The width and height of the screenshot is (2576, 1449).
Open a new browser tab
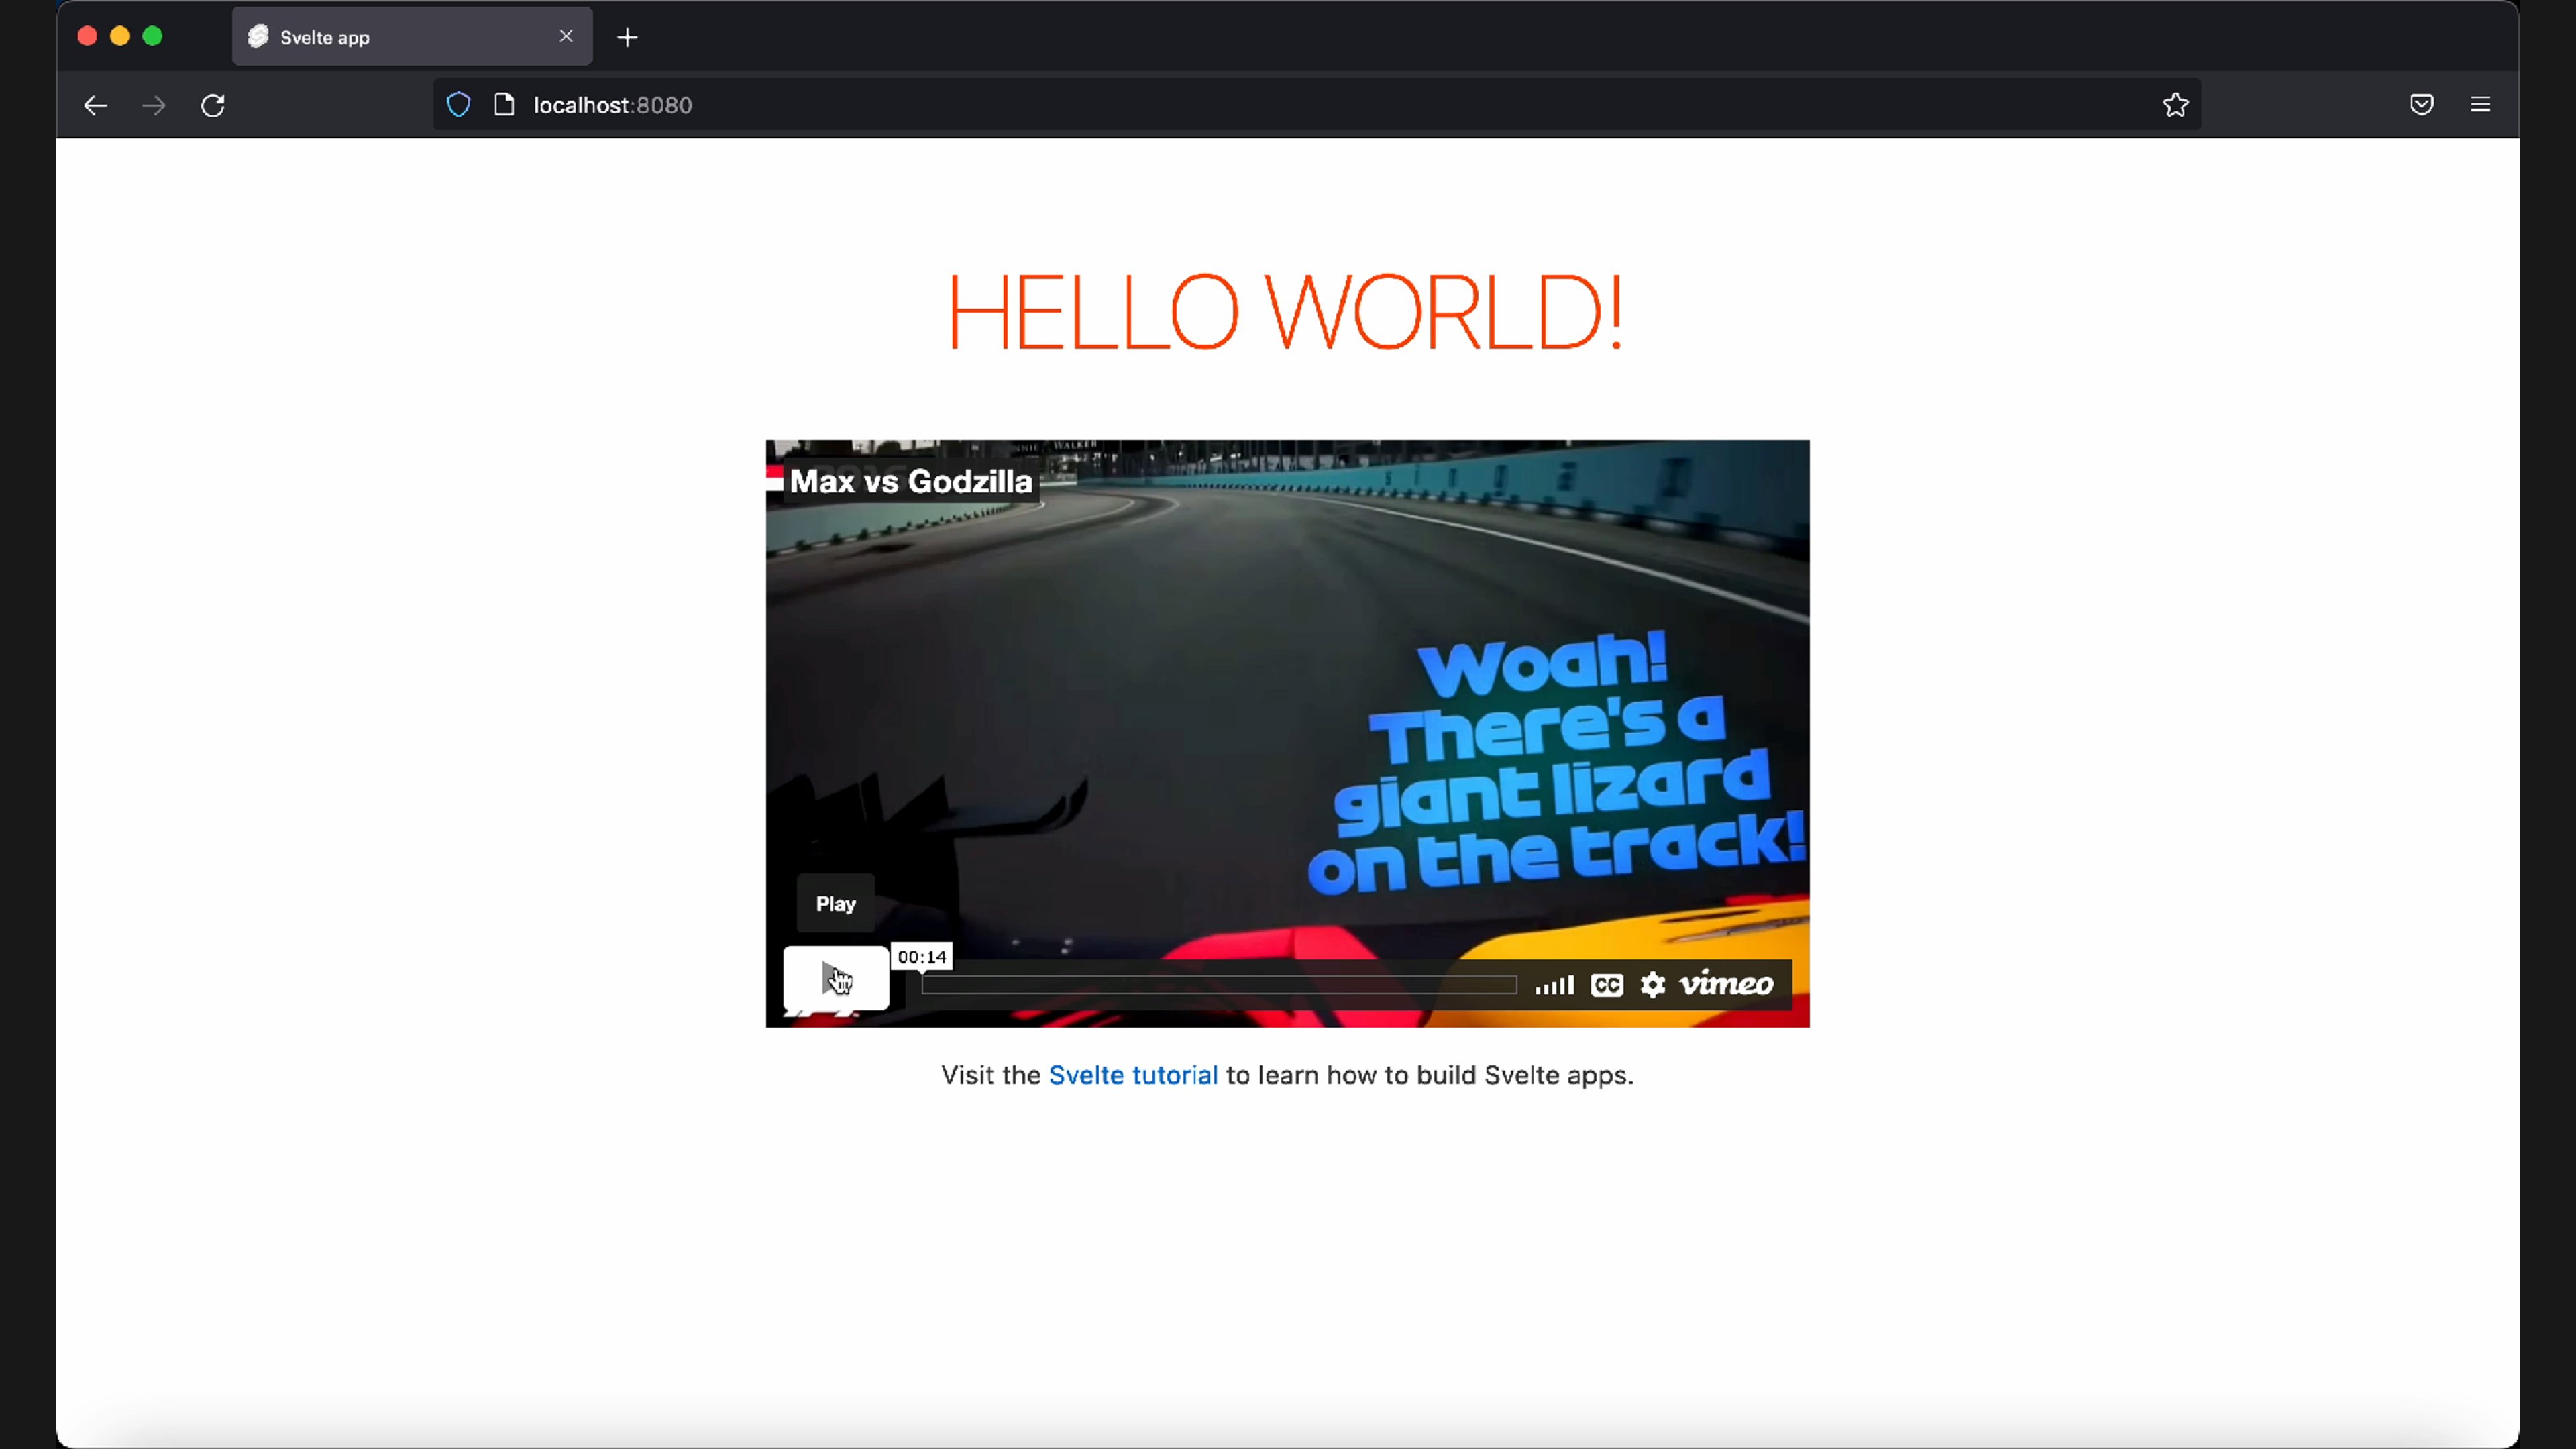click(627, 37)
